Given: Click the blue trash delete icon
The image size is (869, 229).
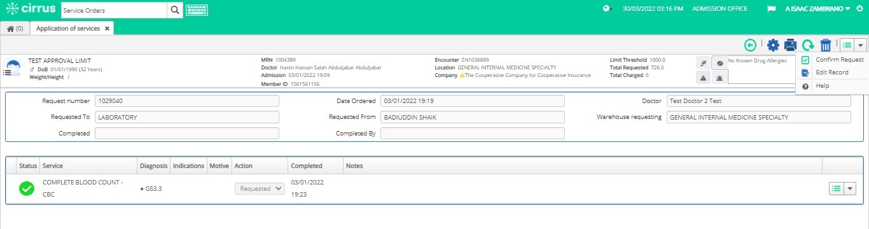Looking at the screenshot, I should click(826, 45).
